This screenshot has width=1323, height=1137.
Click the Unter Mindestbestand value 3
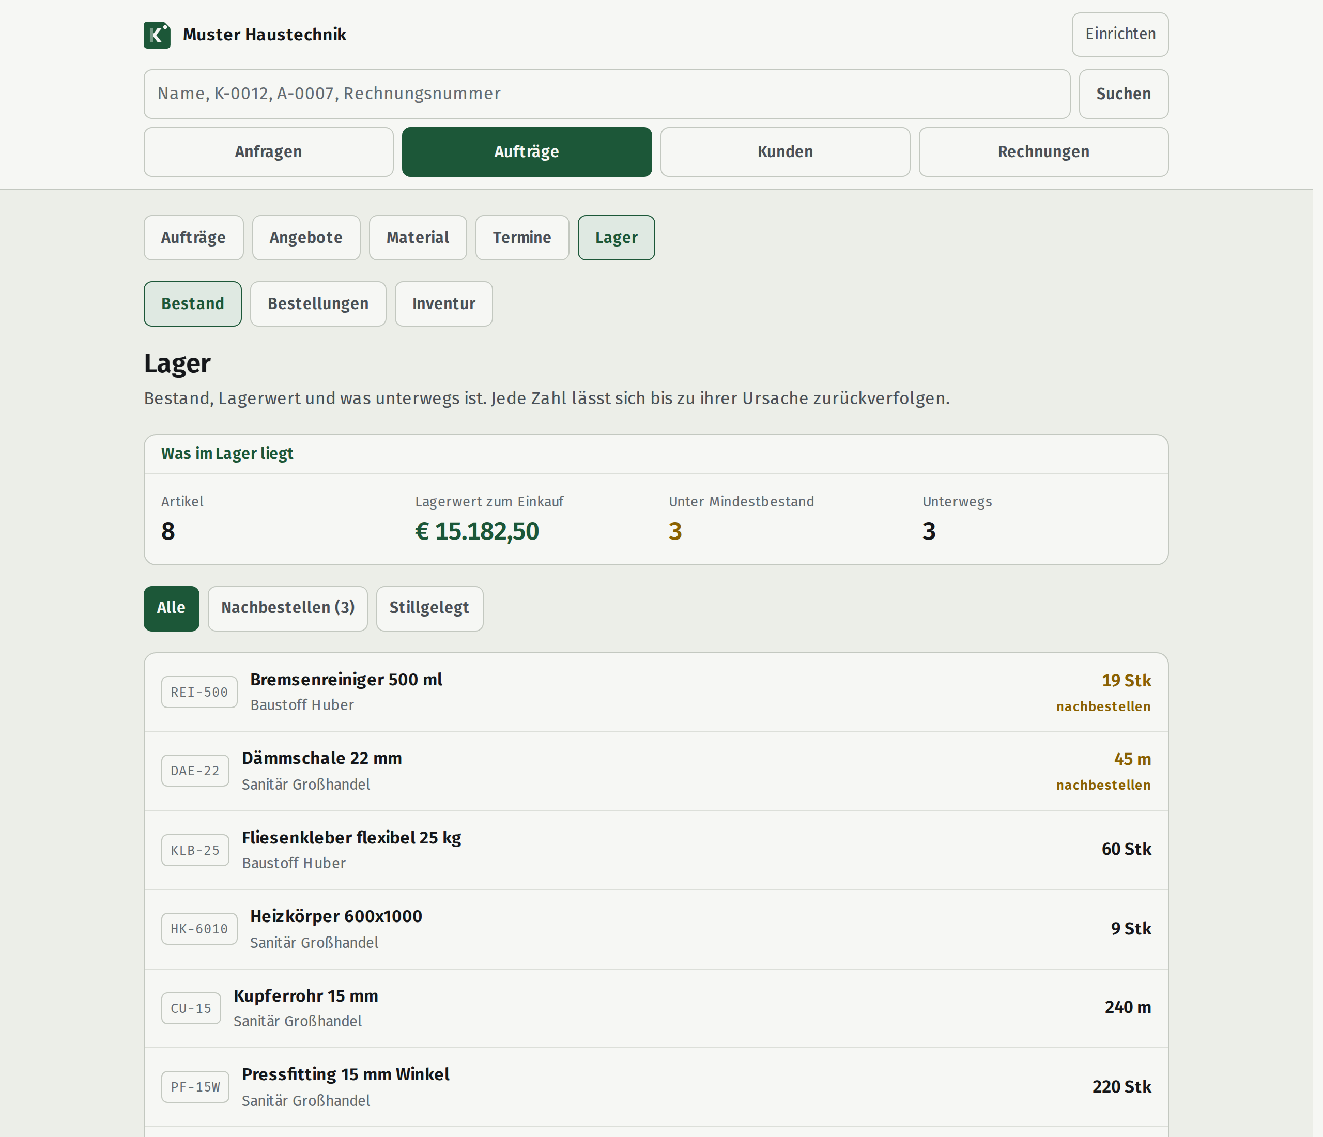click(675, 531)
